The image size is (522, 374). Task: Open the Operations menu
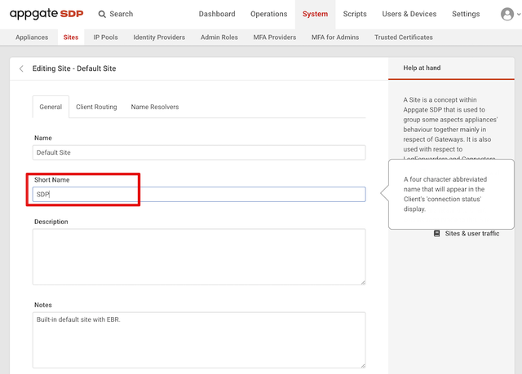[268, 14]
